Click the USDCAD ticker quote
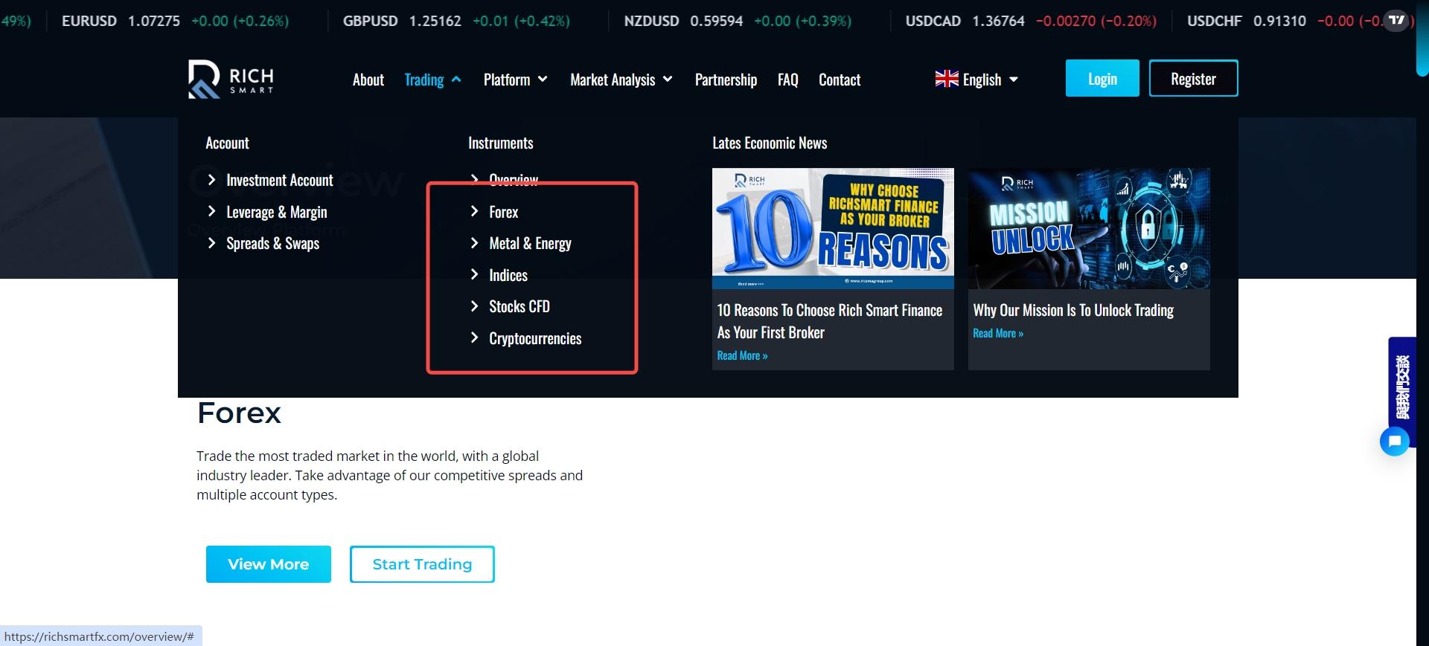This screenshot has height=646, width=1429. tap(1031, 21)
